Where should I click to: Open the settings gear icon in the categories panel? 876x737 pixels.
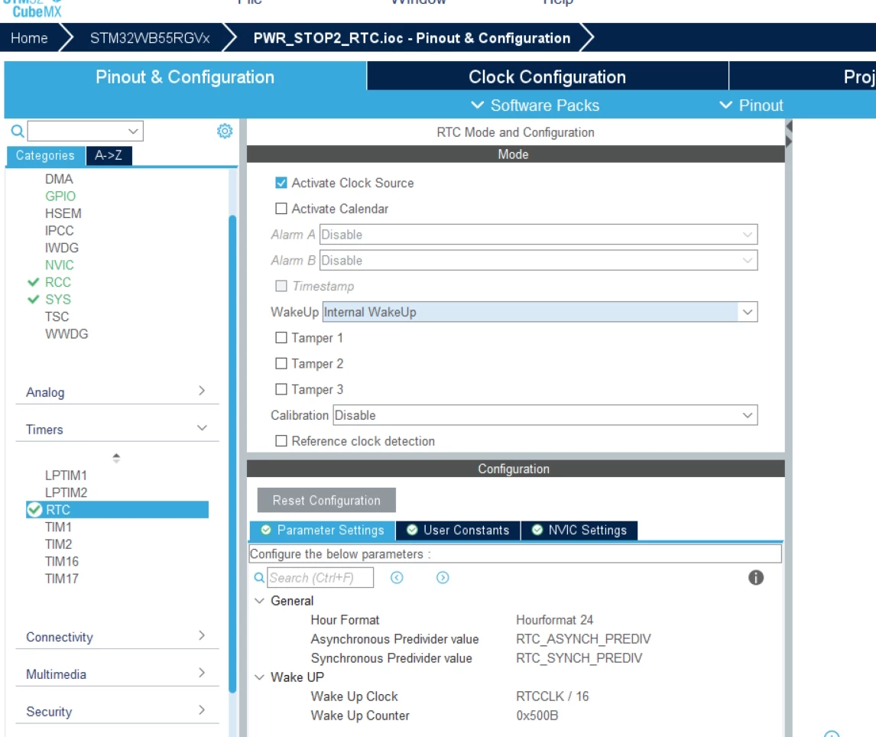tap(225, 131)
